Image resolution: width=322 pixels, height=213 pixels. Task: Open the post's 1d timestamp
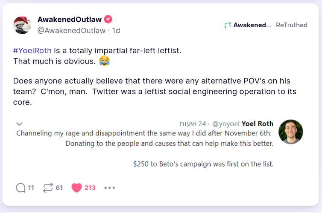coord(116,30)
